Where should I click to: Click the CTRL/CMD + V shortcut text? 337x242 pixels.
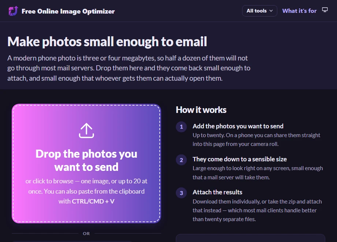tap(93, 201)
